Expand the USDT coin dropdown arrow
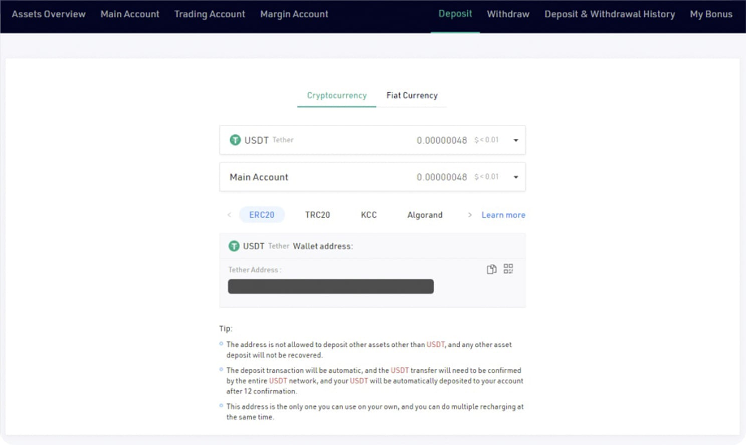 coord(515,140)
